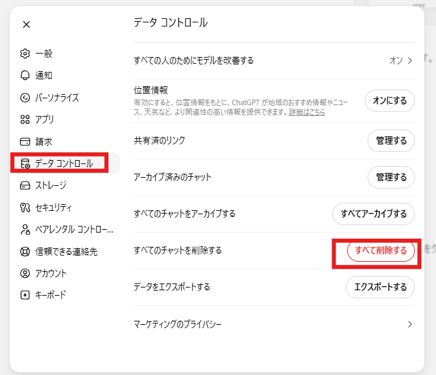Turn on location with オンにする button
The width and height of the screenshot is (436, 375).
(x=390, y=100)
